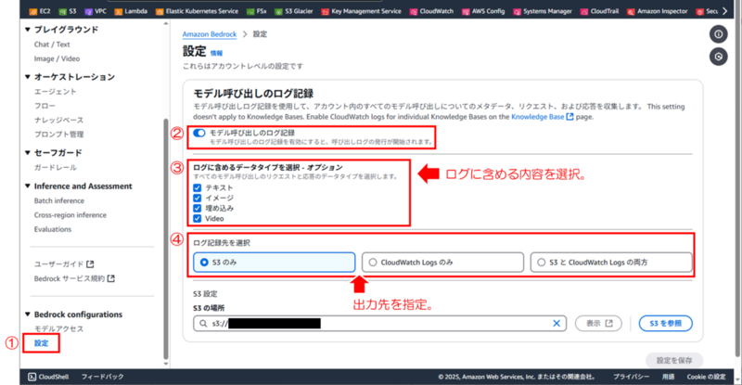
Task: Toggle モデル呼び出しのログ記録 switch
Action: point(199,133)
